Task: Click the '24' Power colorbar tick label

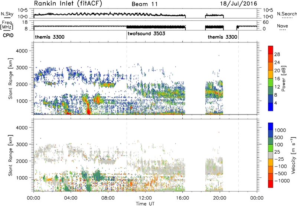Action: (x=277, y=62)
